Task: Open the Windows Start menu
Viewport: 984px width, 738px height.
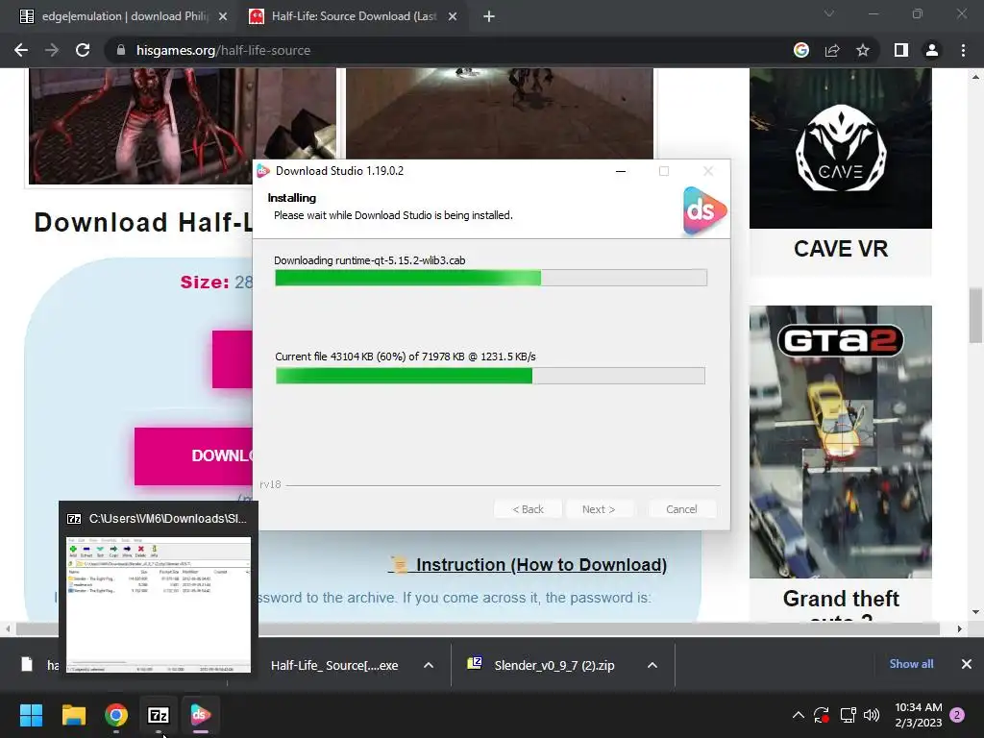Action: (31, 715)
